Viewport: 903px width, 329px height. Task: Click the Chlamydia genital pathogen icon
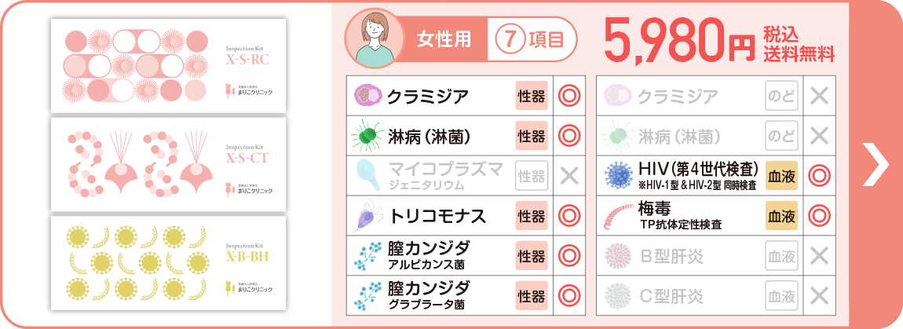366,96
